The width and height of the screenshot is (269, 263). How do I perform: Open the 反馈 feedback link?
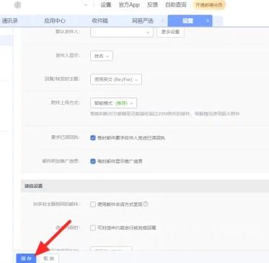(152, 5)
